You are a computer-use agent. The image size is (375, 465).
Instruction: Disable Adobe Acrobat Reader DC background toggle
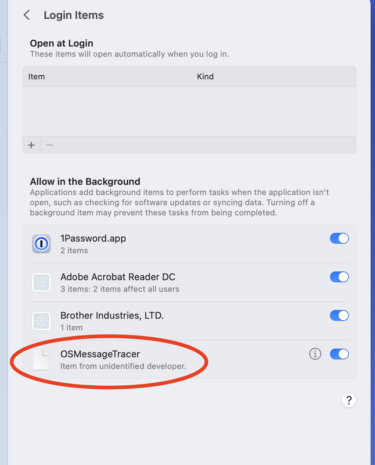(339, 277)
